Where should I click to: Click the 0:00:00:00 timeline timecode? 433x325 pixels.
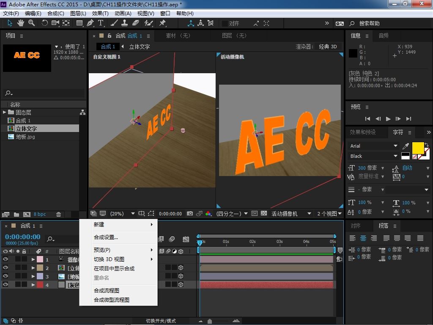[23, 237]
